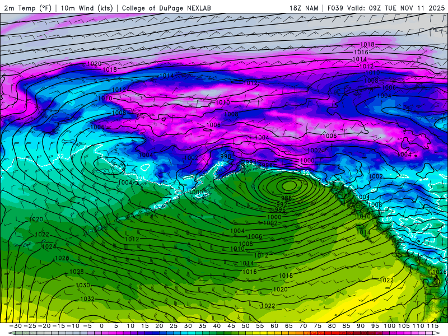The width and height of the screenshot is (448, 336).
Task: Click the 45 value on the temperature scale
Action: 231,326
